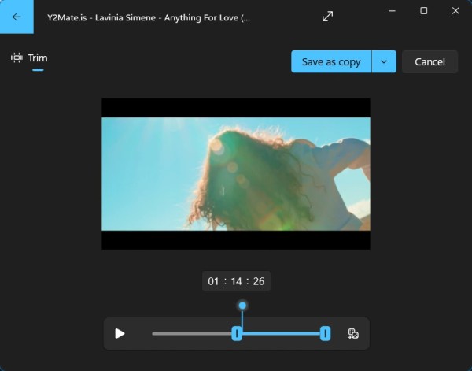Click the right trim end handle
Screen dimensions: 472x371
(x=325, y=334)
